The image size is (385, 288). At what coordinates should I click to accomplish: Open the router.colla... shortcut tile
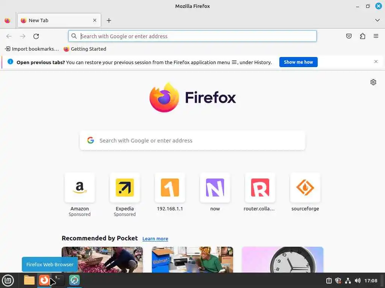pos(260,192)
